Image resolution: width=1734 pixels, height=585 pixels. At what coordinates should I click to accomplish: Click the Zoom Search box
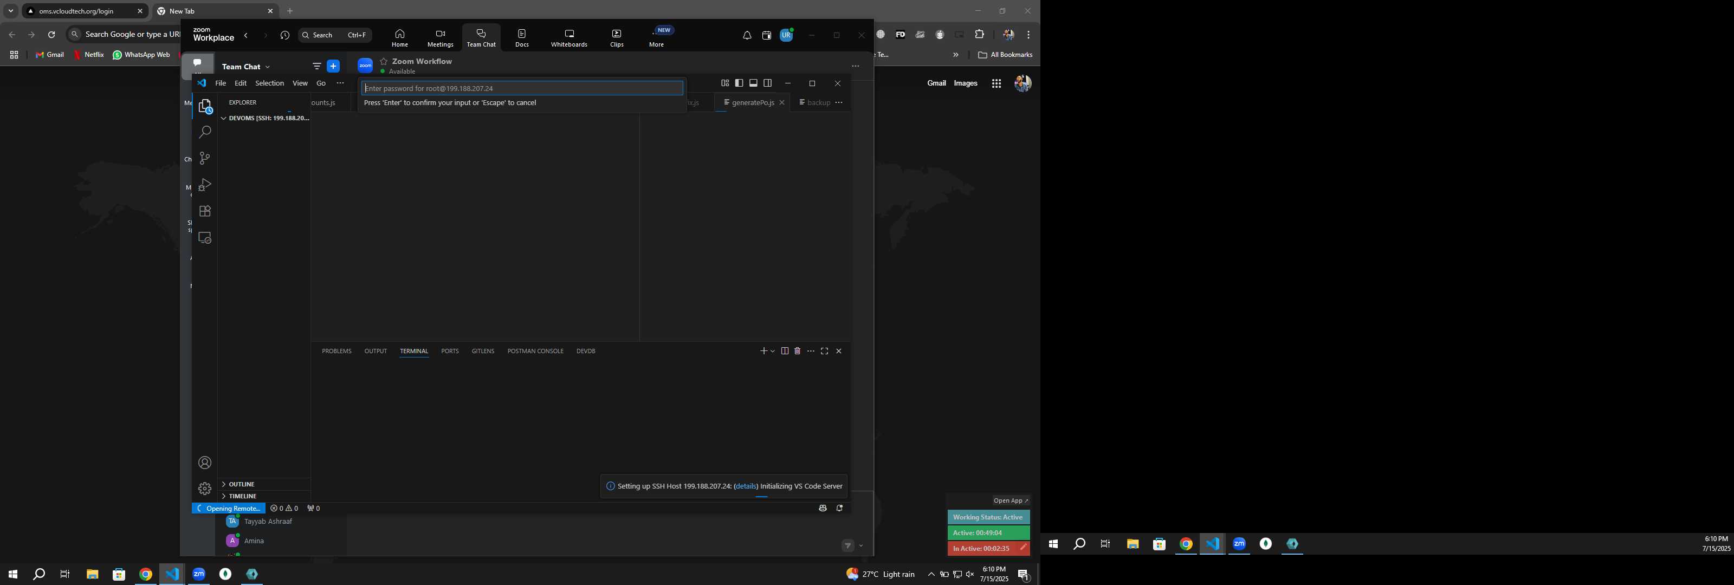335,35
